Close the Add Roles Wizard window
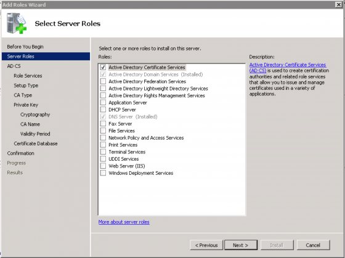 click(339, 5)
